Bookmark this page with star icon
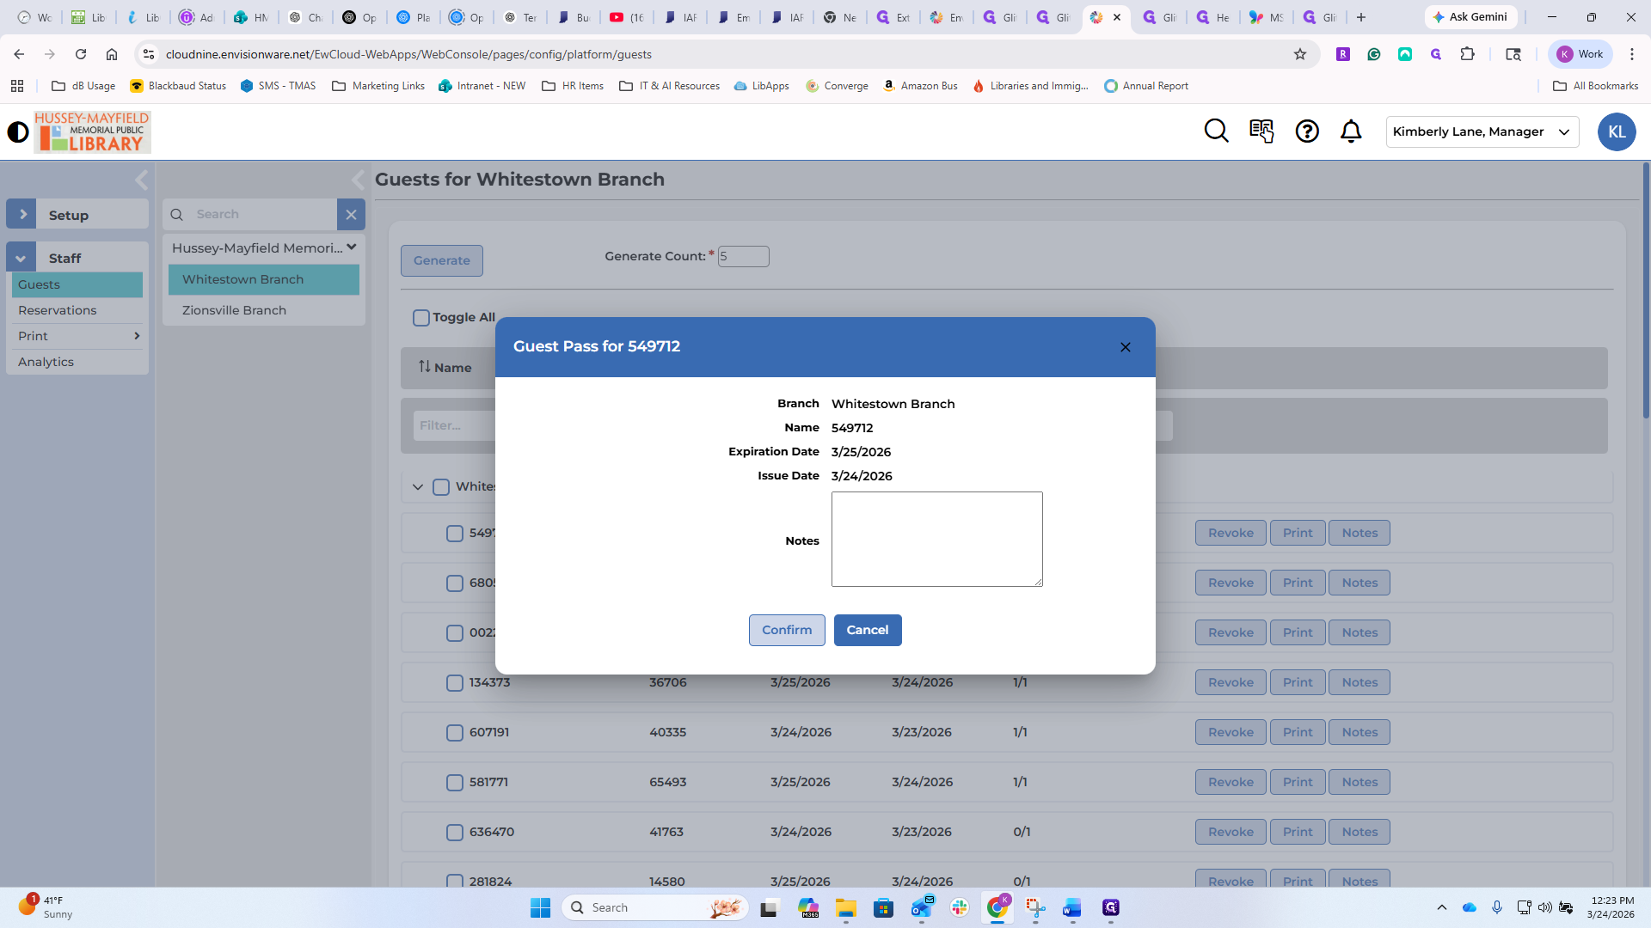Image resolution: width=1651 pixels, height=928 pixels. (1299, 54)
